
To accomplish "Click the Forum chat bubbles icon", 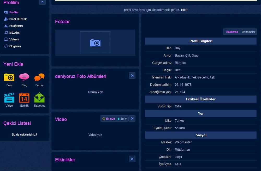I will coord(39,77).
